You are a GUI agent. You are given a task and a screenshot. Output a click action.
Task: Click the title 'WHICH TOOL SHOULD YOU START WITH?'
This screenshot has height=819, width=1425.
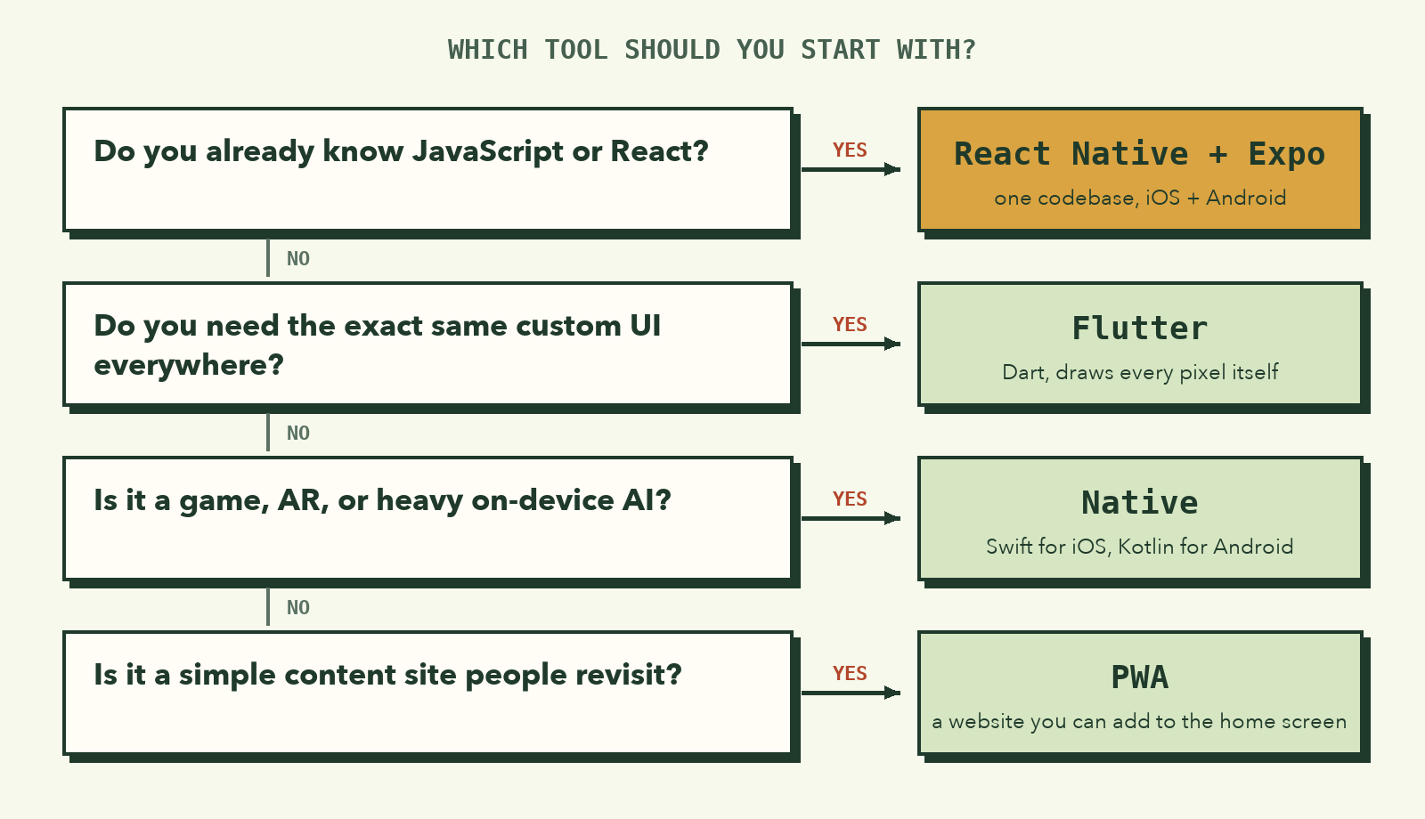[x=712, y=50]
